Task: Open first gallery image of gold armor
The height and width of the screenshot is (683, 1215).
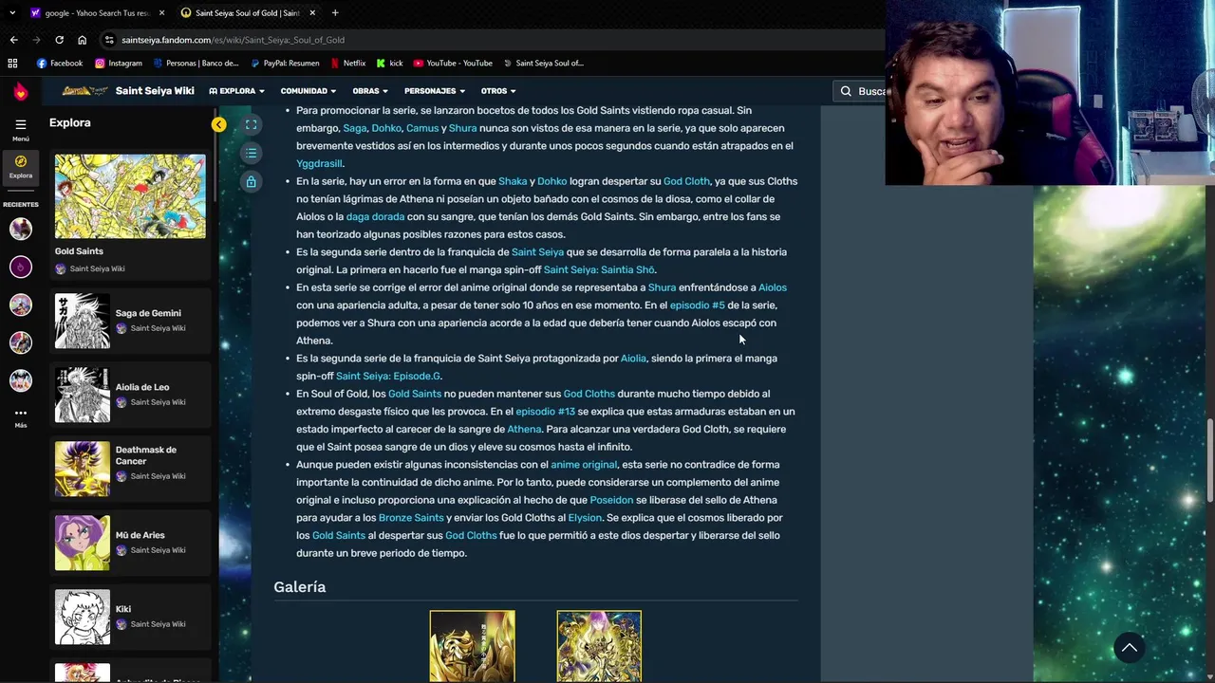Action: click(473, 647)
